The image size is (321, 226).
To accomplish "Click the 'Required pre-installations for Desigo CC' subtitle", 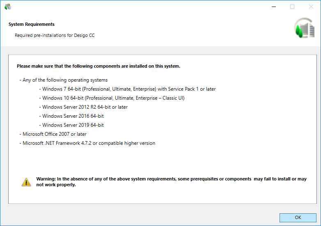I will point(55,35).
